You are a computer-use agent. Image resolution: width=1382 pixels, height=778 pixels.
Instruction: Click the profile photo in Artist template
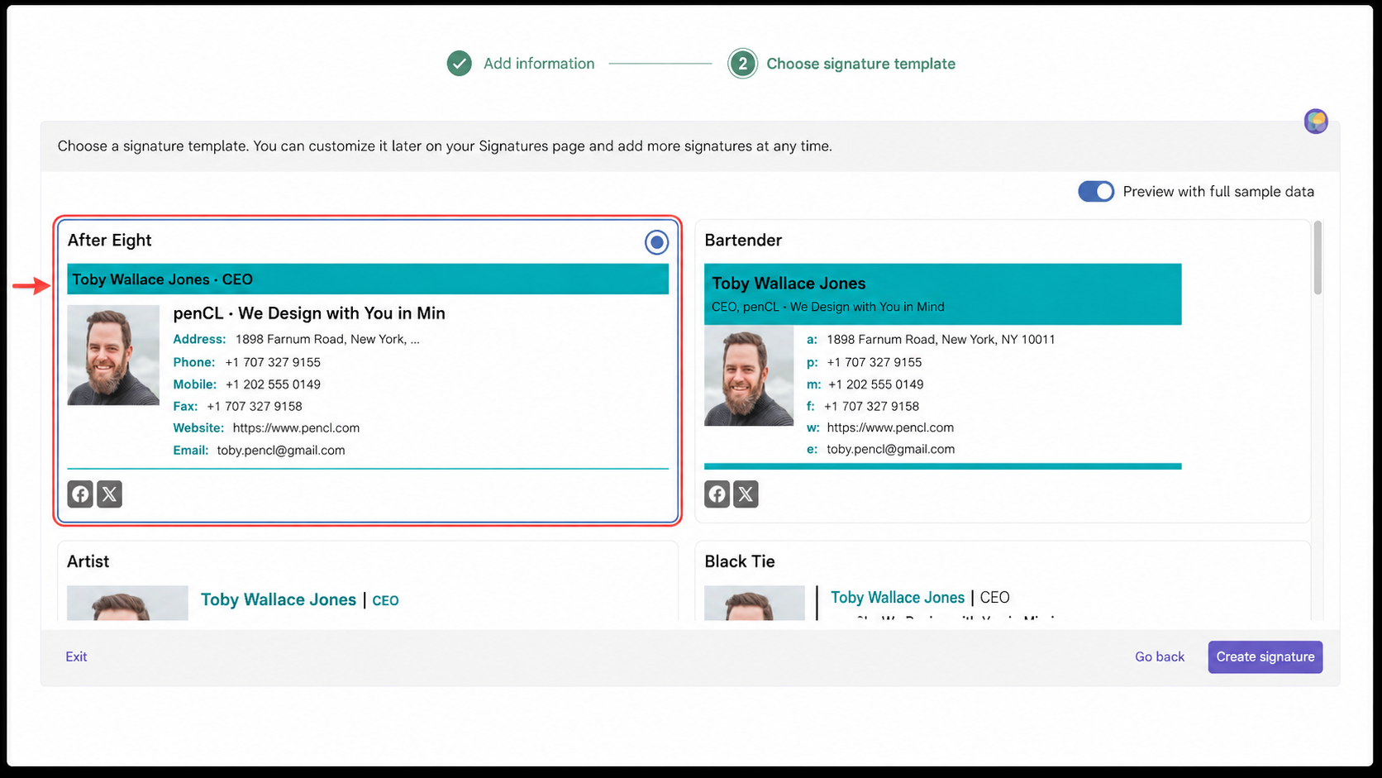tap(127, 603)
